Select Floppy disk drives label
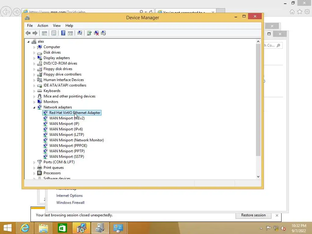The height and width of the screenshot is (234, 312). click(58, 69)
